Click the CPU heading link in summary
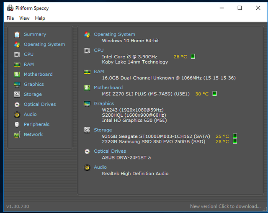268x213 pixels. [99, 50]
